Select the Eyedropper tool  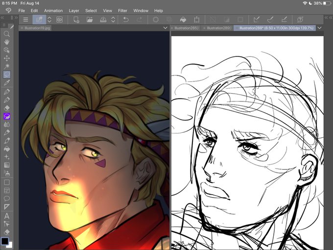7,83
